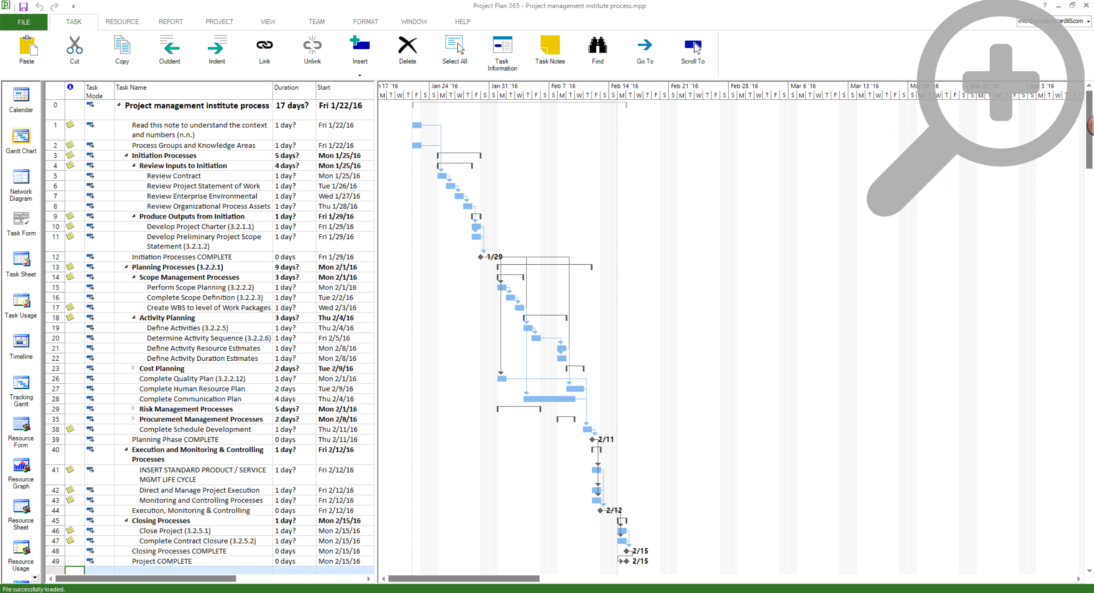Unlink the selected tasks

312,46
